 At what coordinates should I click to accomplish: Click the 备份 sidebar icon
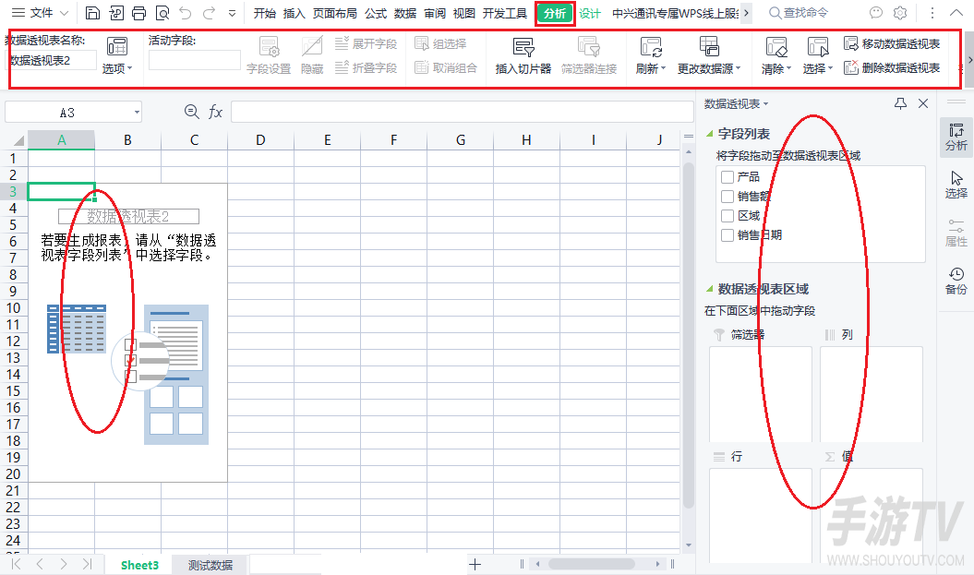pyautogui.click(x=956, y=280)
